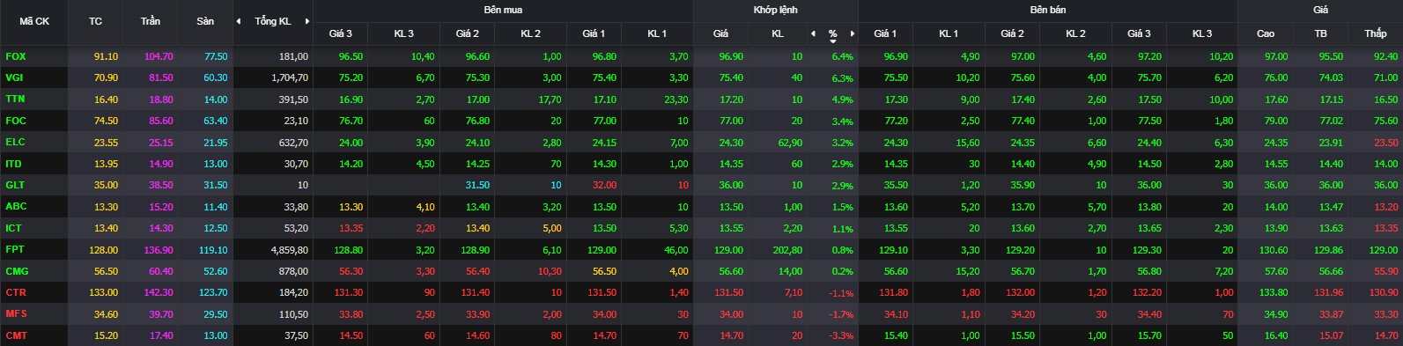Open the FOX stock symbol
The width and height of the screenshot is (1403, 346).
[x=15, y=56]
